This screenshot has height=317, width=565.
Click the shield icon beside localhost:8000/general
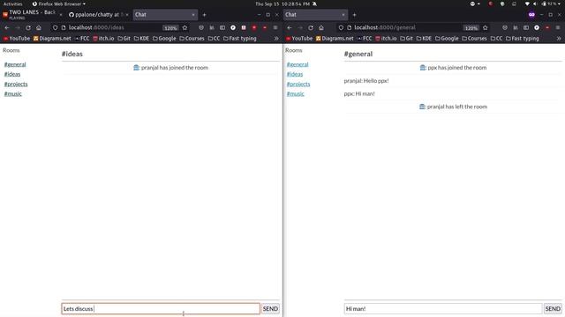[341, 27]
